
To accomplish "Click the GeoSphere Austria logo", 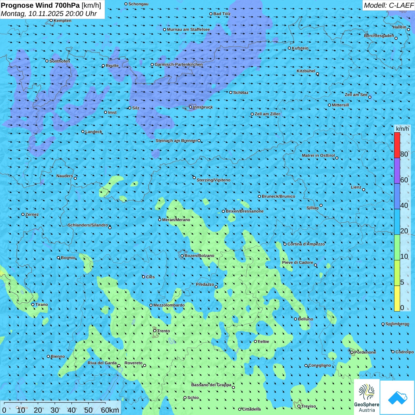I will coord(367,397).
